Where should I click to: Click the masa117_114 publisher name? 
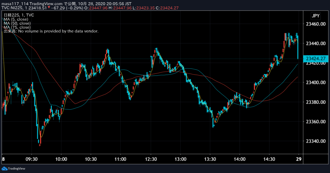click(x=15, y=4)
